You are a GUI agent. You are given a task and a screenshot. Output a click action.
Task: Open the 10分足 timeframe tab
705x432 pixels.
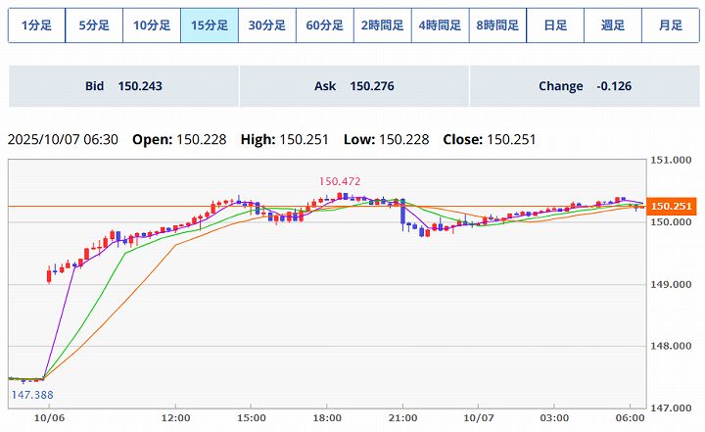(x=152, y=25)
